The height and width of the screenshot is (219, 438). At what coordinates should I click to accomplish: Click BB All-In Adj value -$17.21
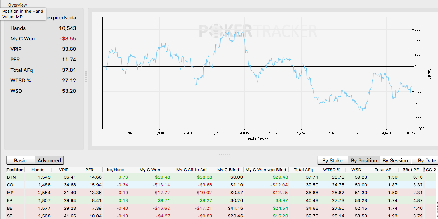[203, 208]
